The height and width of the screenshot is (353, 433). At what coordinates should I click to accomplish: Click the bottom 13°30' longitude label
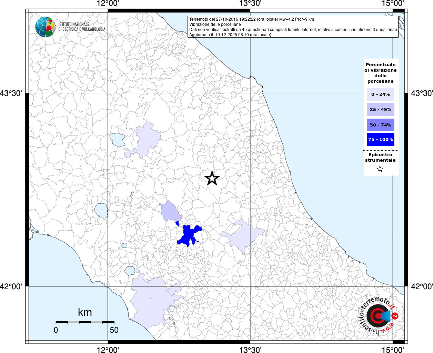pyautogui.click(x=250, y=350)
